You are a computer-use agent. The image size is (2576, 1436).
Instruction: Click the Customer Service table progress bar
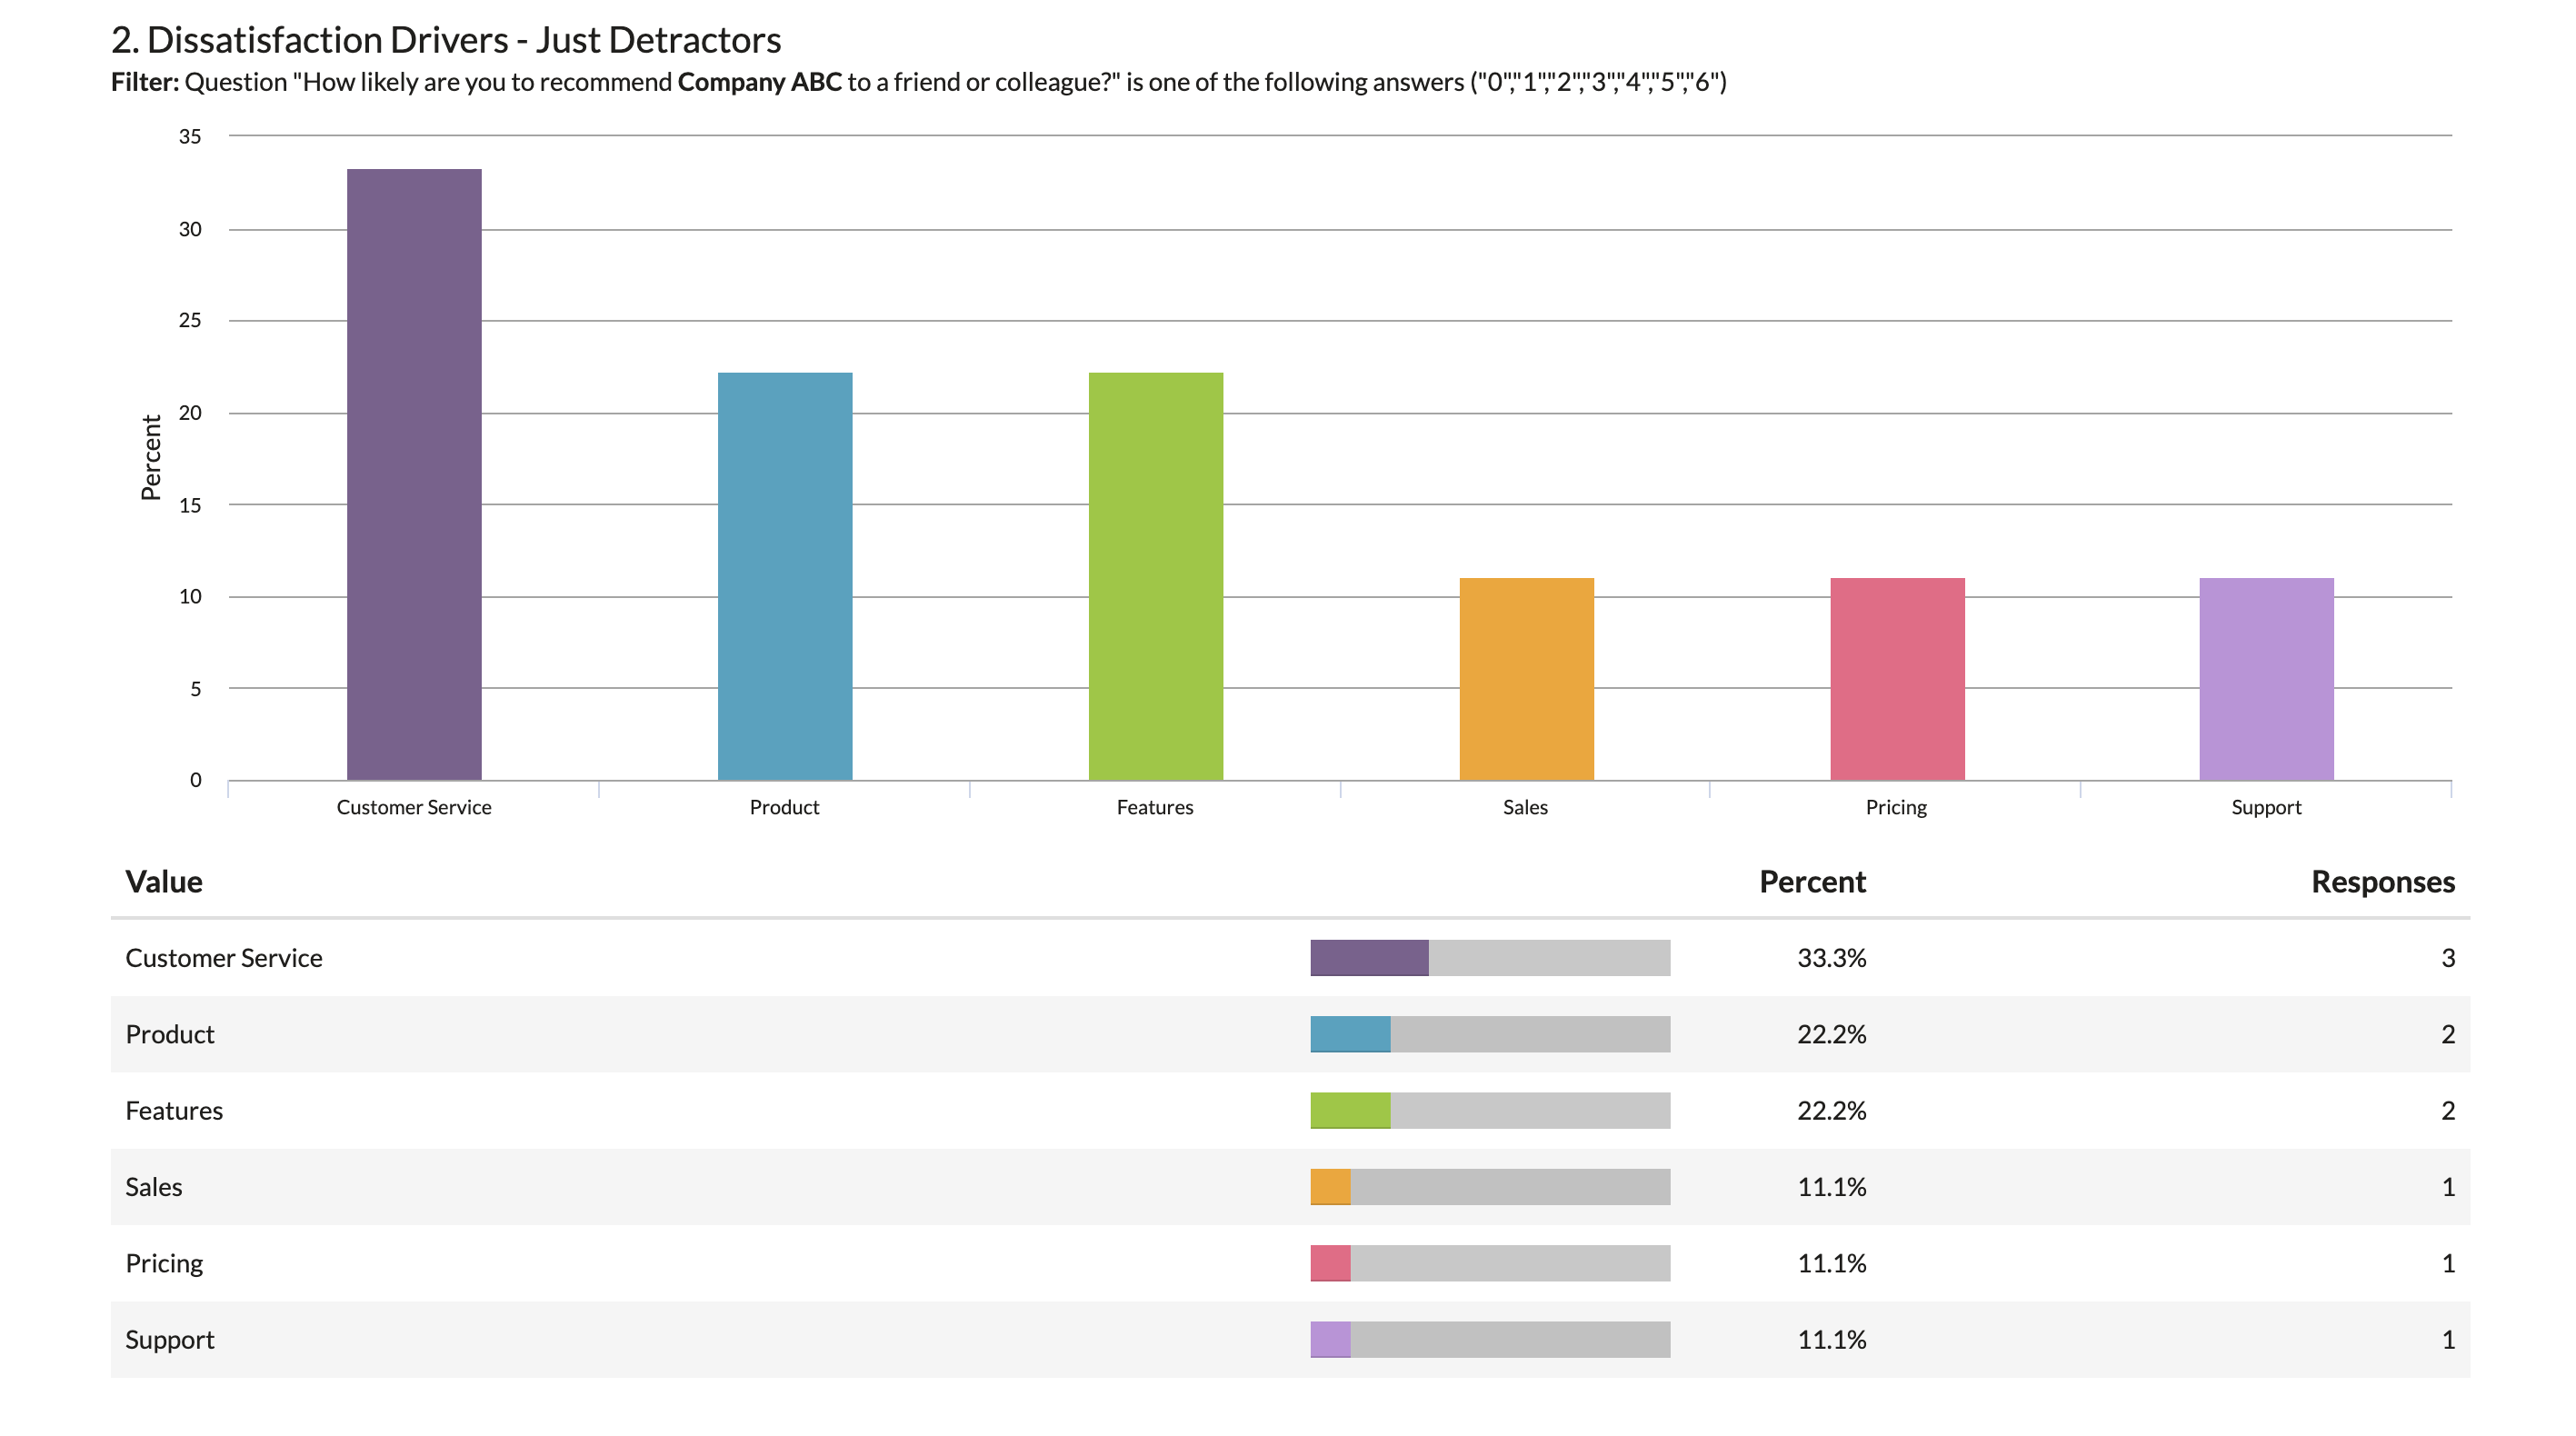tap(1489, 957)
